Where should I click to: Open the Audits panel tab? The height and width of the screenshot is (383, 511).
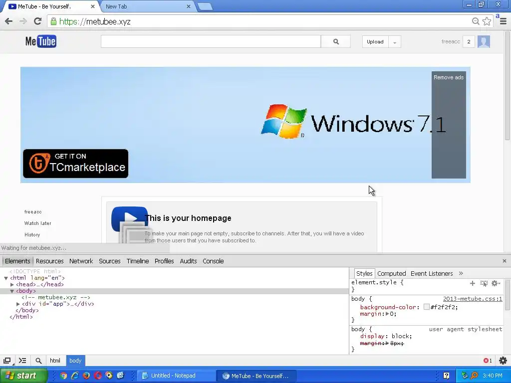click(188, 261)
